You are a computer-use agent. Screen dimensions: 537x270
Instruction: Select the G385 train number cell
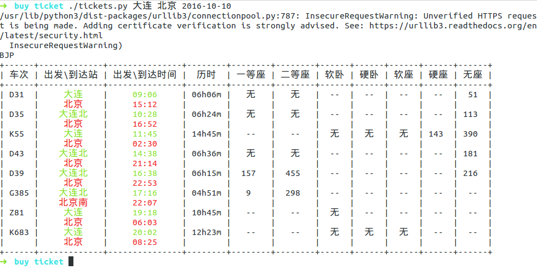pos(19,193)
